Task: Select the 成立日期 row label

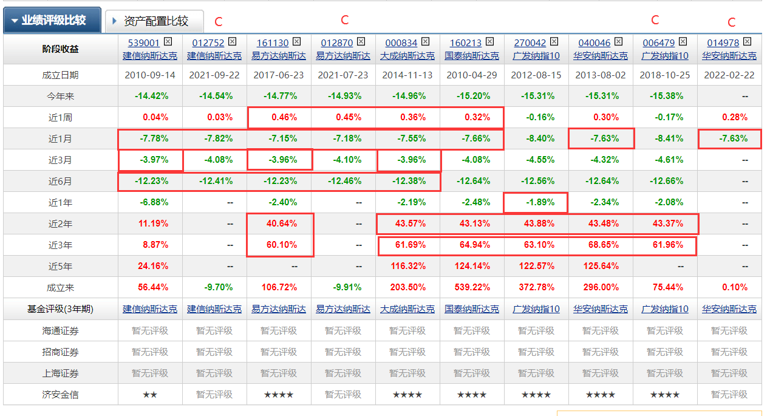Action: pyautogui.click(x=61, y=75)
